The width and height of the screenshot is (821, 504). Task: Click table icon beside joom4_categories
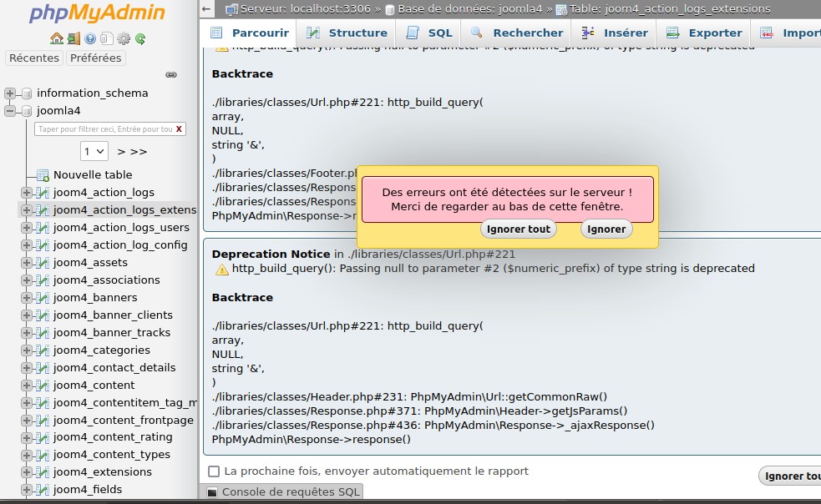coord(43,350)
